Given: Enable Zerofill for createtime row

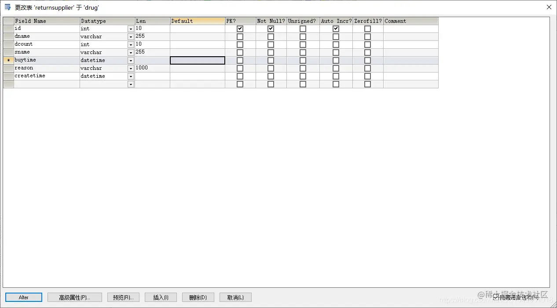Looking at the screenshot, I should click(x=367, y=76).
